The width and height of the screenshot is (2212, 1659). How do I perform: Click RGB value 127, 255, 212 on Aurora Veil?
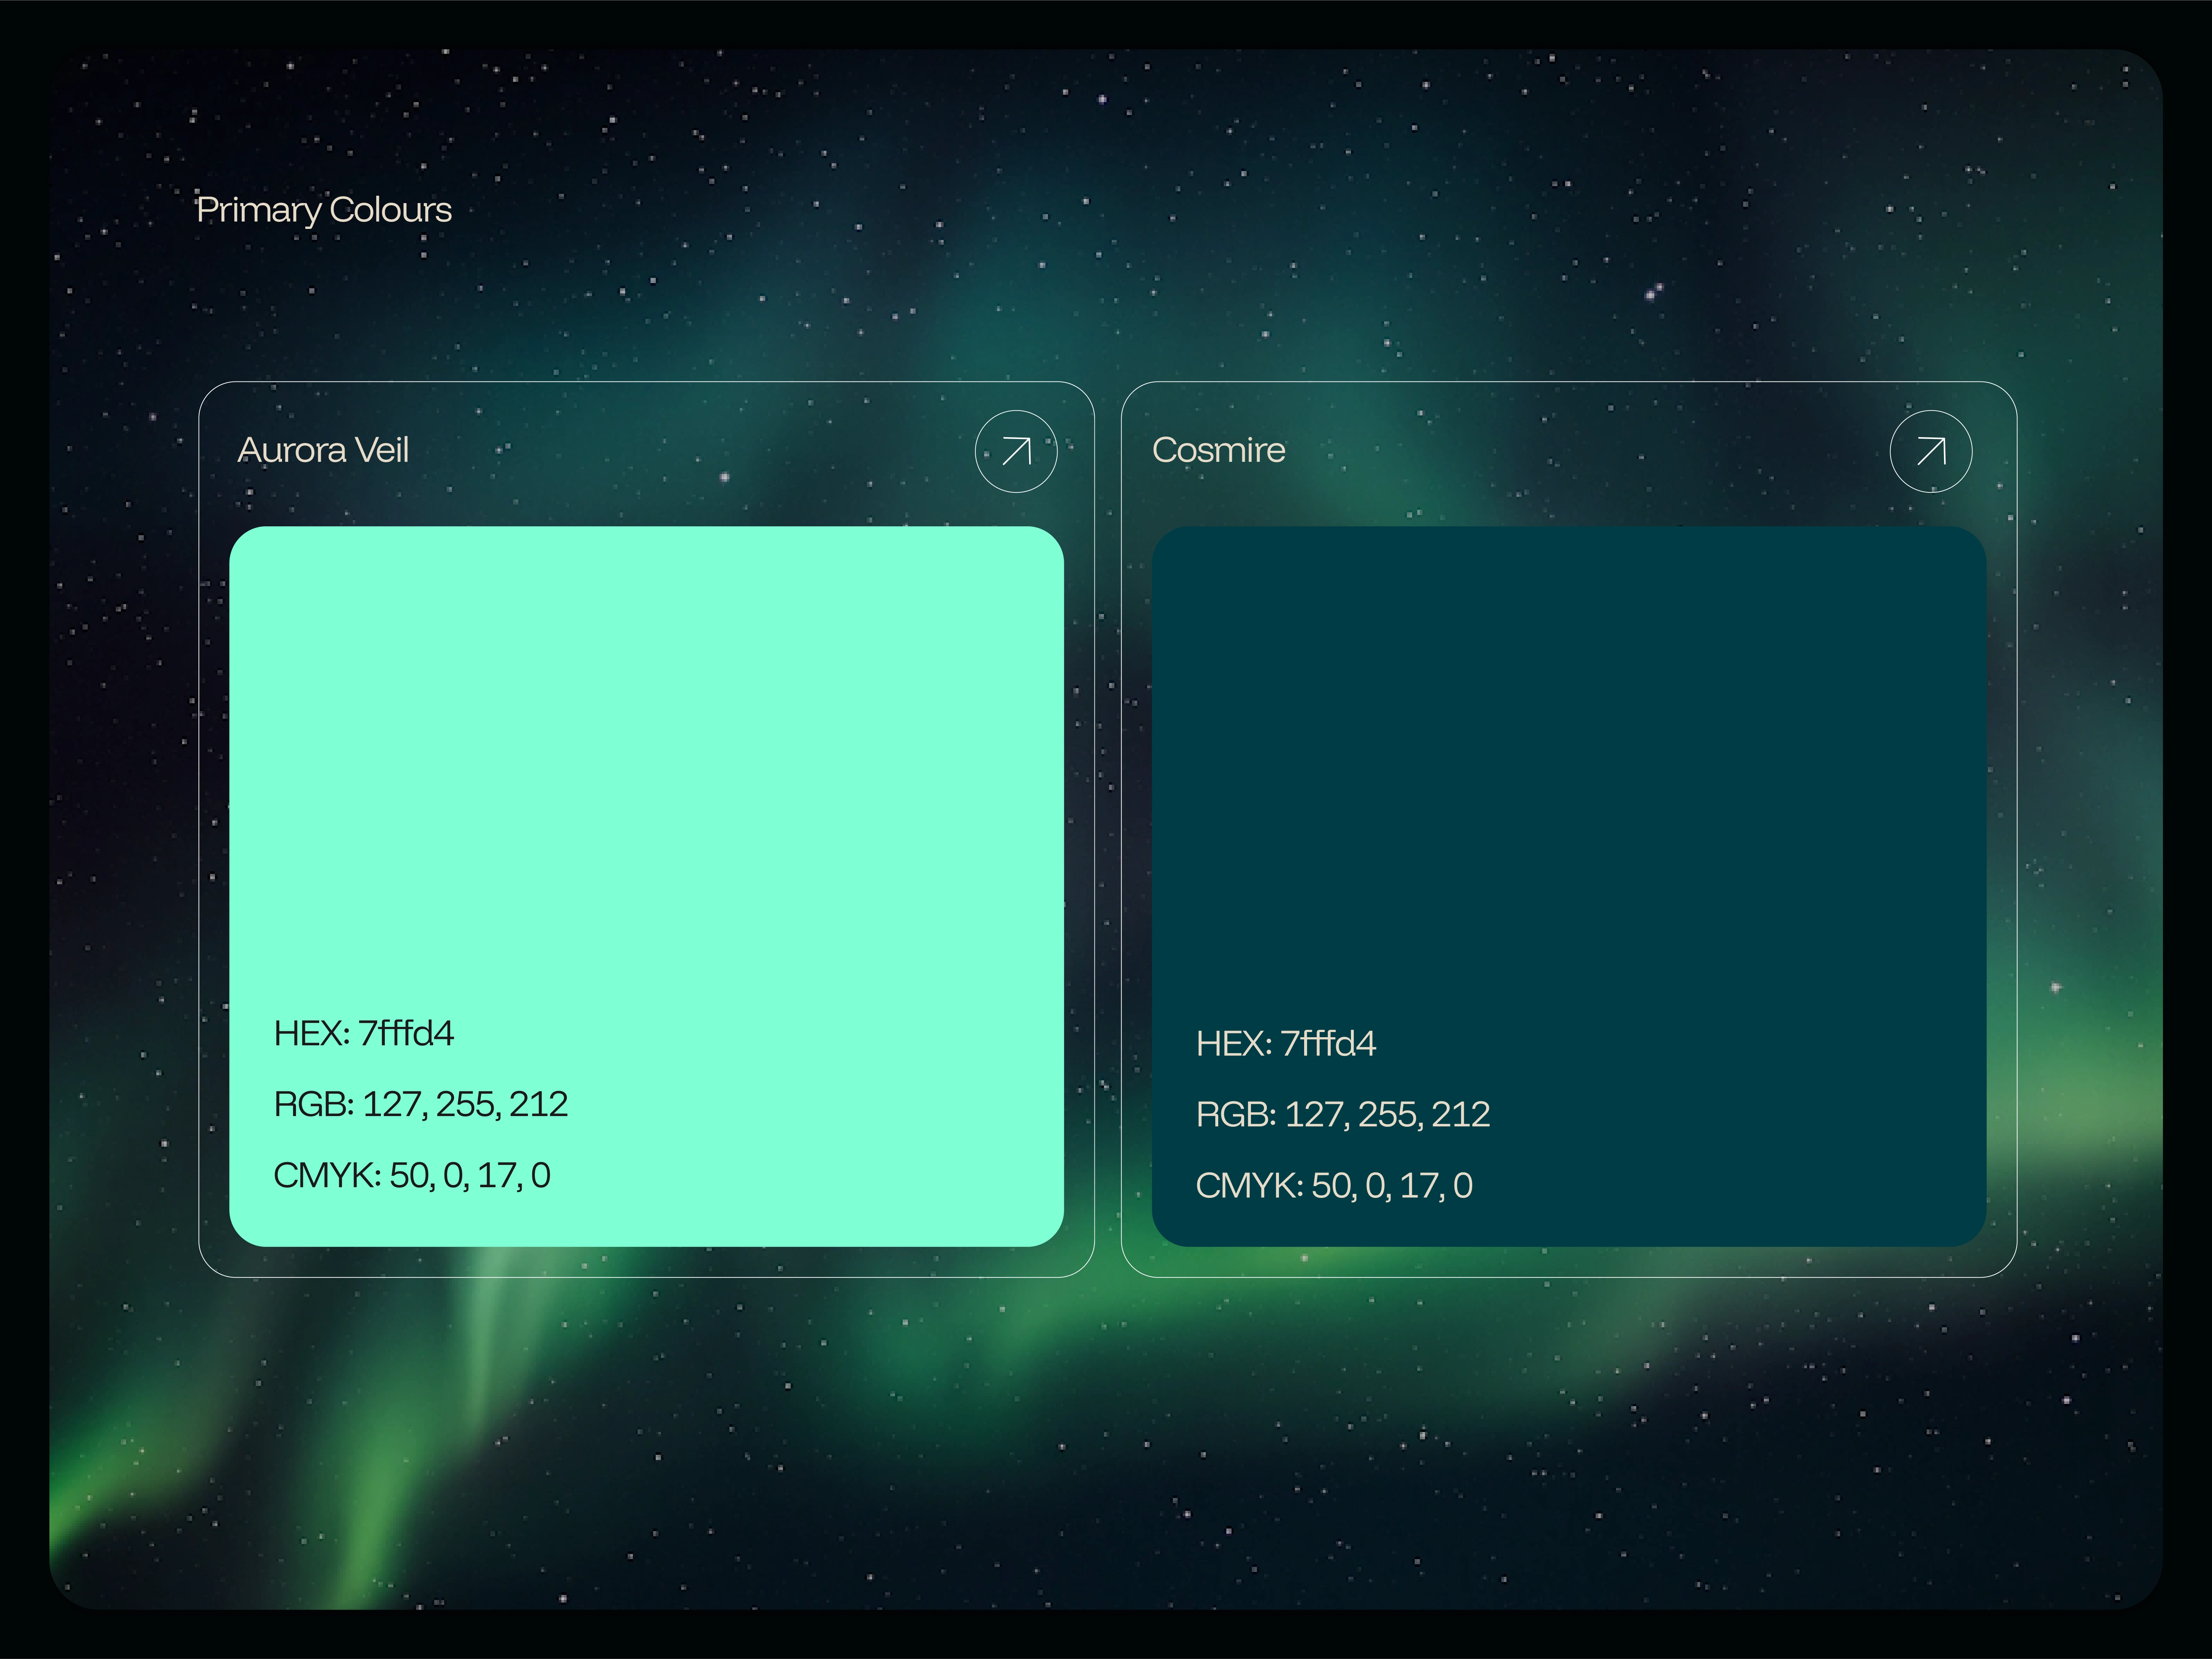[x=465, y=1104]
